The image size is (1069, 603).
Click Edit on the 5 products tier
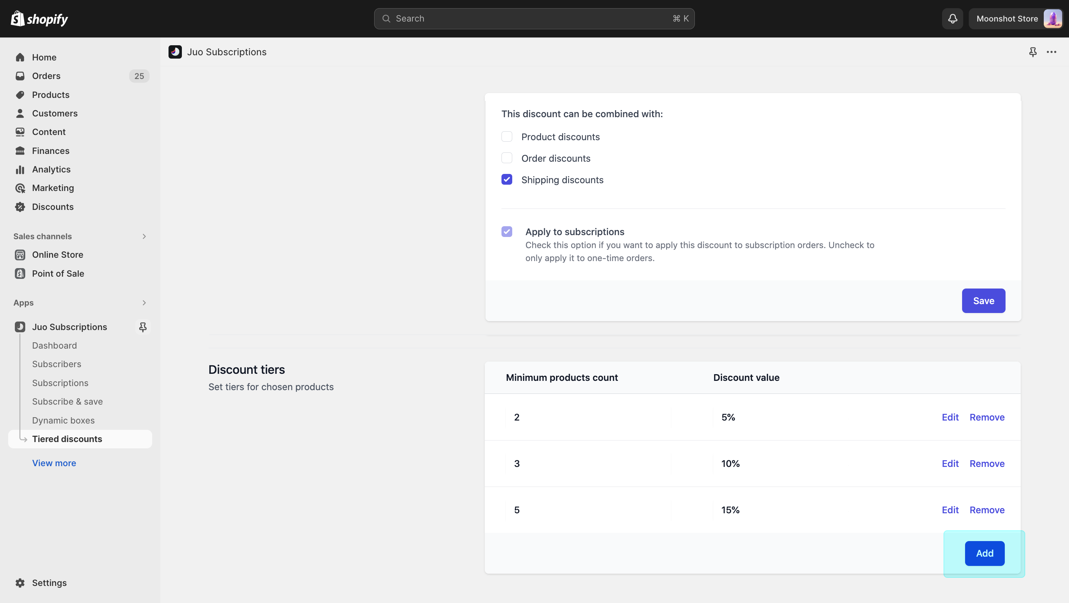(x=950, y=510)
